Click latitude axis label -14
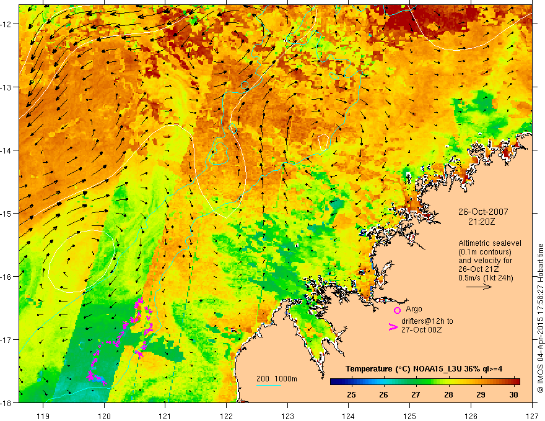 (6, 150)
